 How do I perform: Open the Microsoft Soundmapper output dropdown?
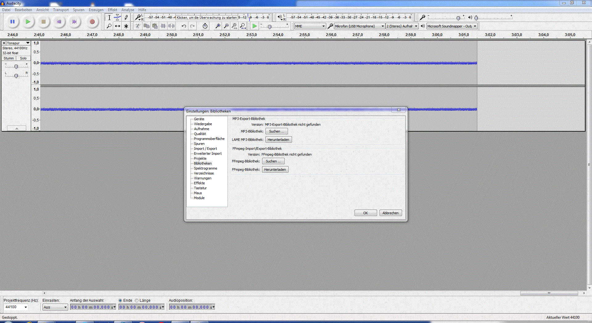452,26
